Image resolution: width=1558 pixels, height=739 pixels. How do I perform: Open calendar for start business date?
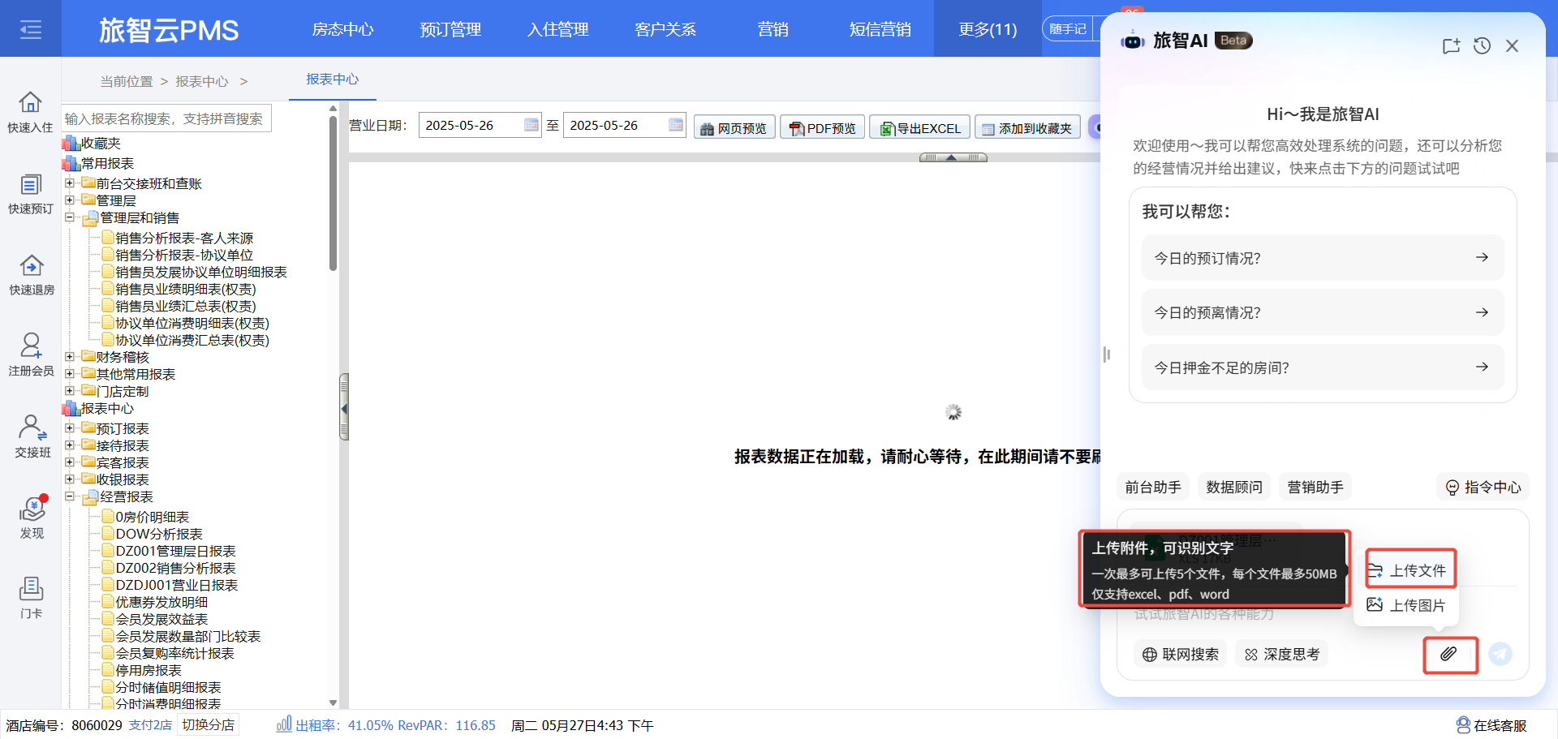click(x=532, y=125)
